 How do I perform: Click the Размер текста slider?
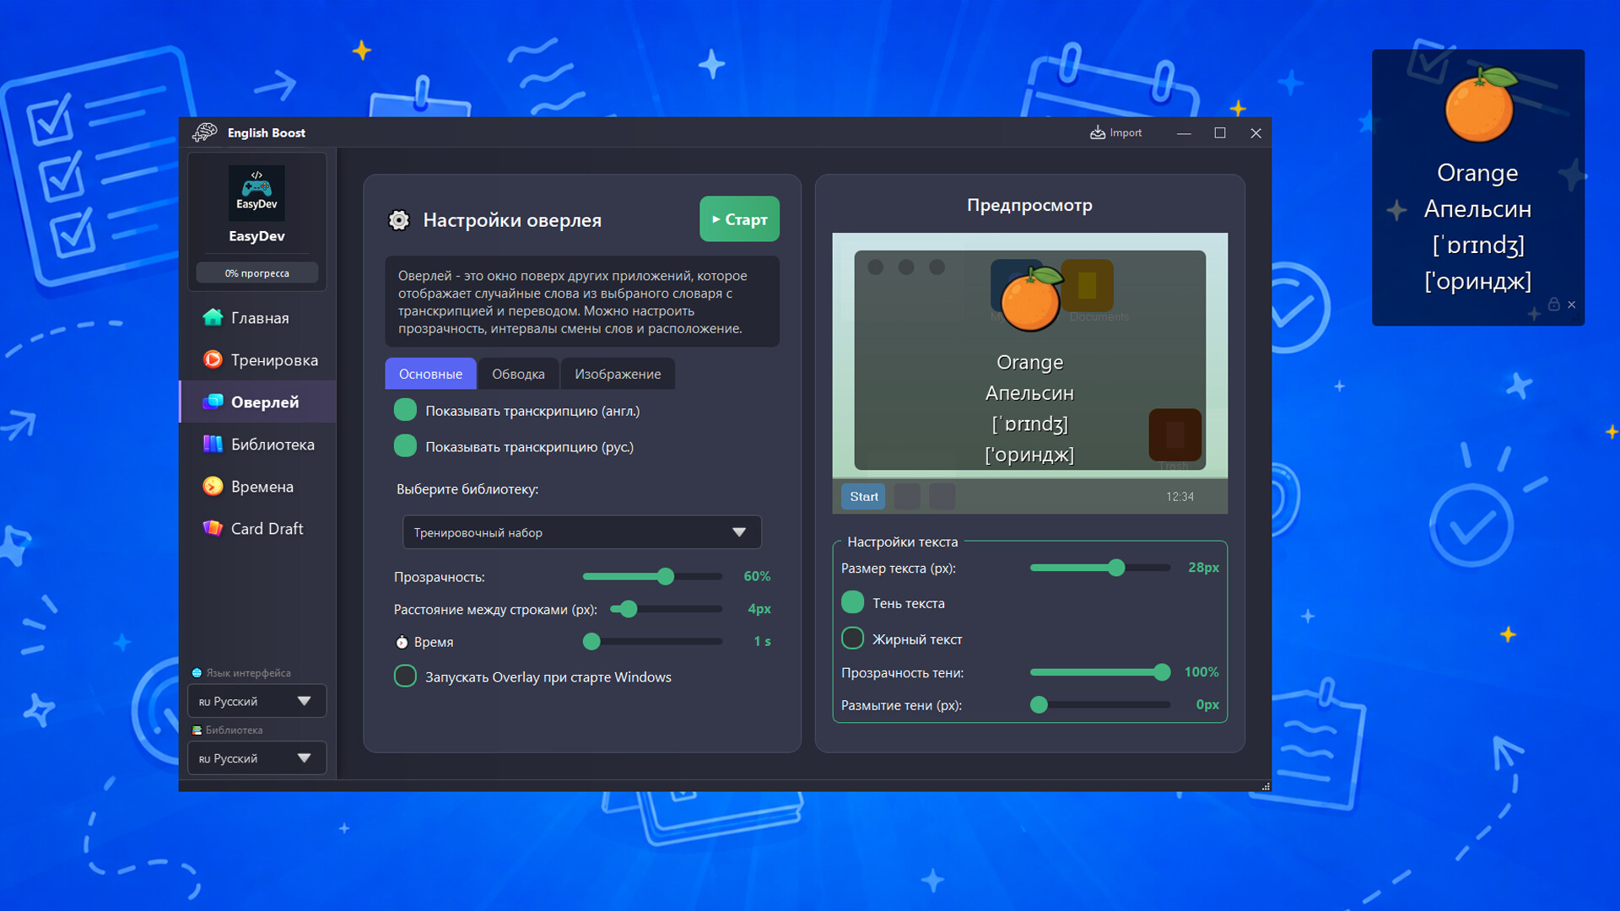tap(1100, 568)
